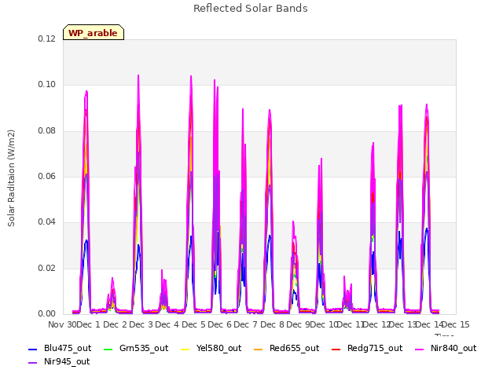The width and height of the screenshot is (503, 377).
Task: Click the Dec 3 x-axis date label
Action: 141,324
